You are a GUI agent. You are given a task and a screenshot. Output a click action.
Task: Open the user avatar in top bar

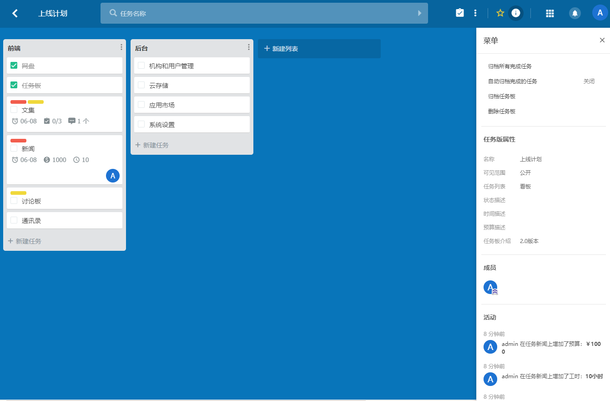[x=600, y=13]
